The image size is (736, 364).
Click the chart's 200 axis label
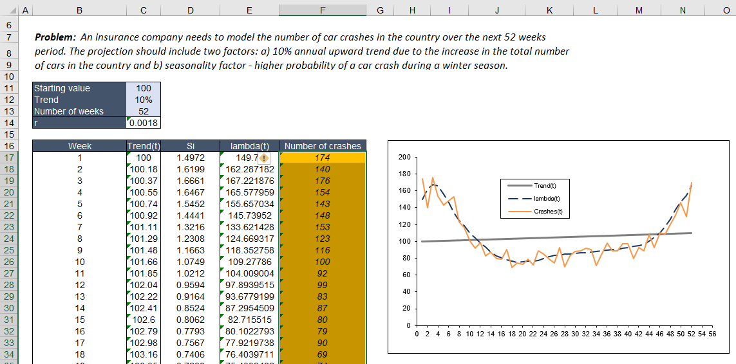click(x=404, y=157)
